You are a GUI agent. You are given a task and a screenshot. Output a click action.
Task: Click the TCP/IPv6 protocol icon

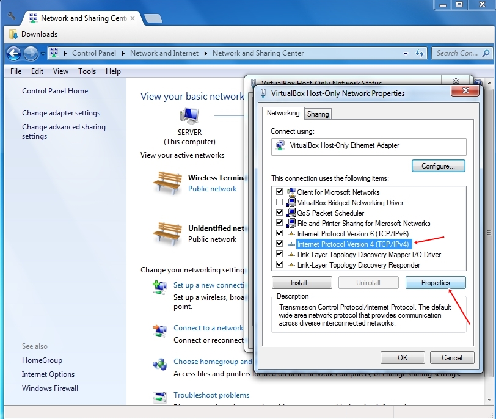coord(291,234)
